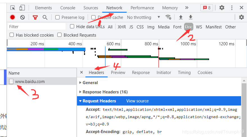Open the DevTools three-dot menu

pos(232,8)
